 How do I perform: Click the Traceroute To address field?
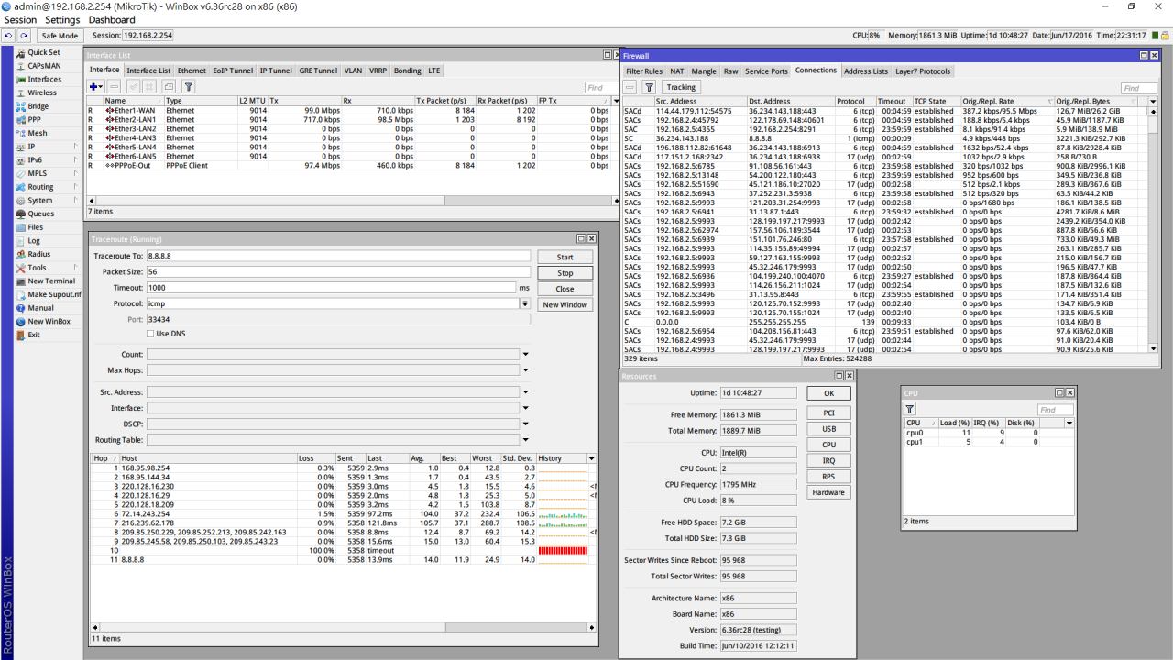tap(338, 257)
